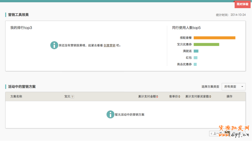252x141 pixels.
Task: Click the 搭配套餐 label in the chart
Action: click(186, 38)
